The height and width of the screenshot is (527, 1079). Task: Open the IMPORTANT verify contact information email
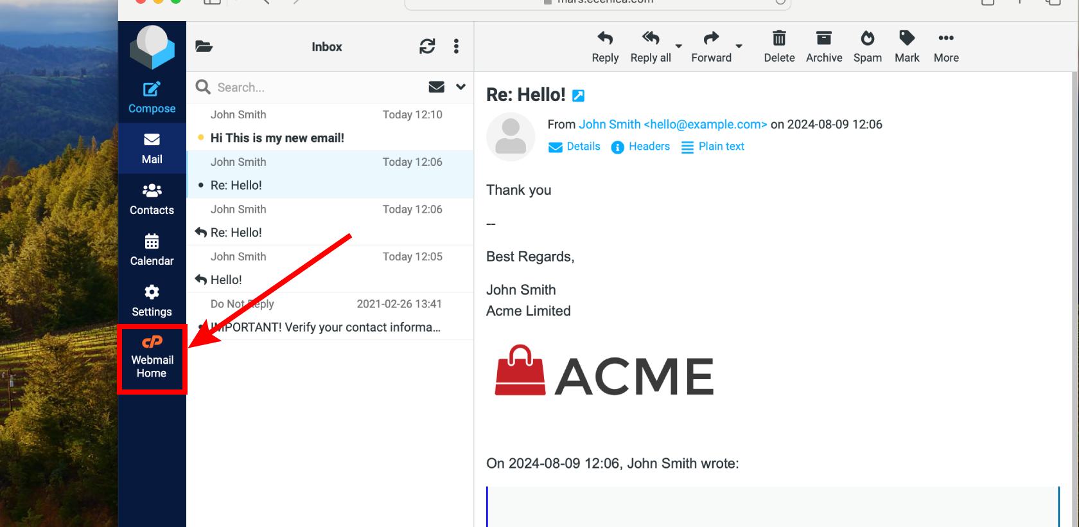(330, 316)
